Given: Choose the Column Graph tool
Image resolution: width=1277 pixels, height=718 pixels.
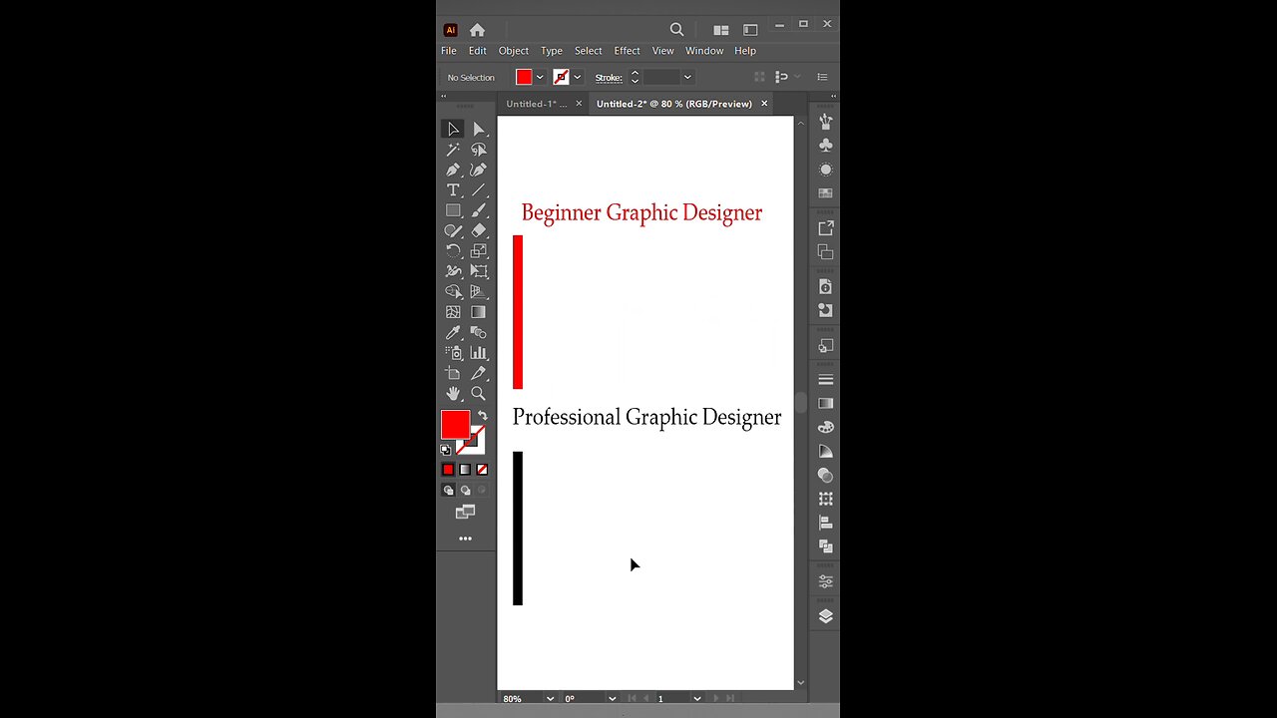Looking at the screenshot, I should pyautogui.click(x=479, y=353).
